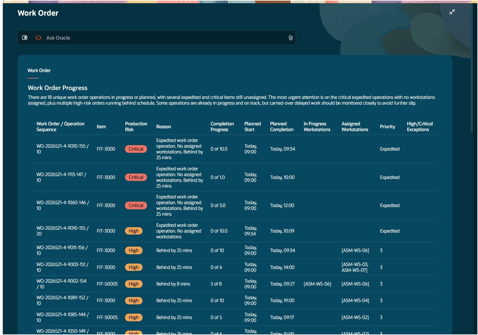Viewport: 478px width, 335px height.
Task: Click assigned workstation [ASM-WS-02] for WO-2026521-4-1085-144
Action: (355, 317)
